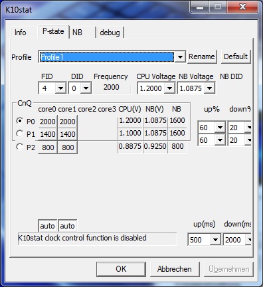Click the core0 auto button
This screenshot has width=263, height=287.
pos(47,226)
